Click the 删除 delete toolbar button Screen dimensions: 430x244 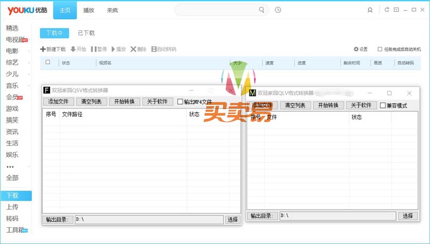point(139,49)
